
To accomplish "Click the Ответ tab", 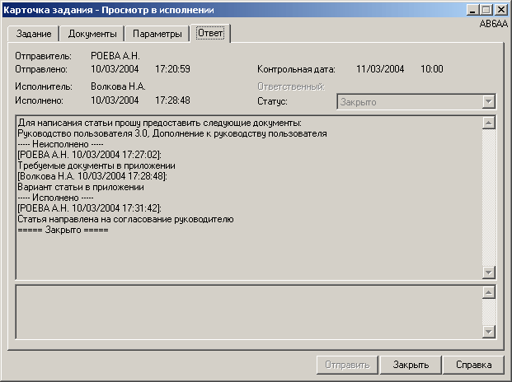I will pyautogui.click(x=209, y=33).
